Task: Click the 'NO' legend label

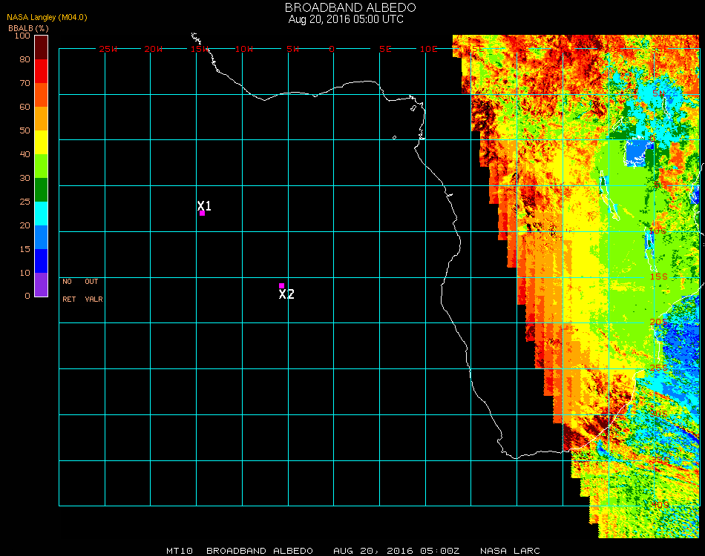Action: click(67, 282)
